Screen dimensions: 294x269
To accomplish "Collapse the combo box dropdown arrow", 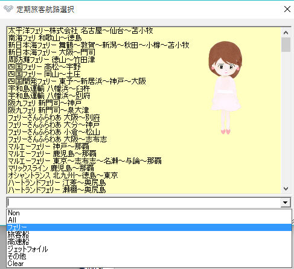I will point(286,203).
